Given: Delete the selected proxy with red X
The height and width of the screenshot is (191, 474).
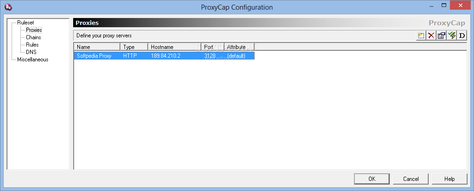Looking at the screenshot, I should (431, 36).
